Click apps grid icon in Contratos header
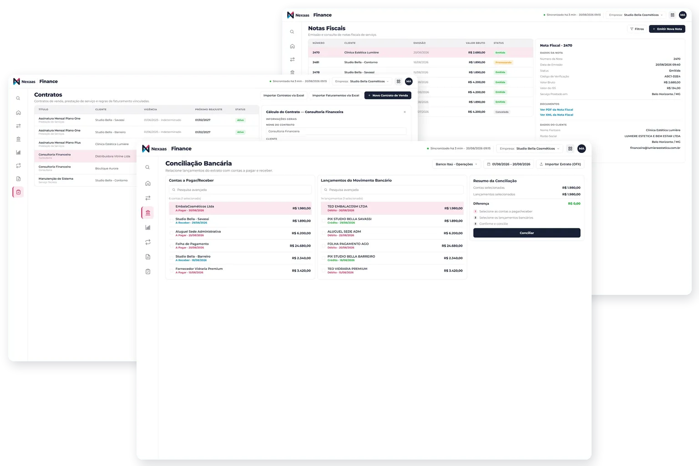Image resolution: width=699 pixels, height=466 pixels. point(398,81)
